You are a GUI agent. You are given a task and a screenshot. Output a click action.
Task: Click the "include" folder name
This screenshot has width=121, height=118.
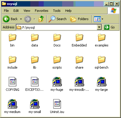pos(12,67)
